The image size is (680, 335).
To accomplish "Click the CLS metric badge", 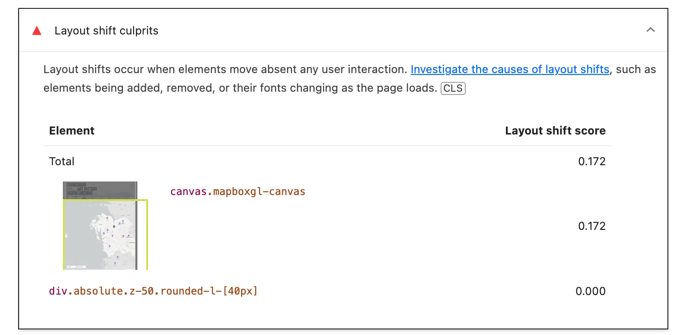I will click(x=453, y=88).
